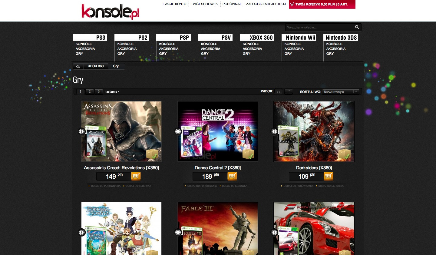The width and height of the screenshot is (436, 255).
Task: Open the sort order dropdown Nazwa rosnąco
Action: coord(341,92)
